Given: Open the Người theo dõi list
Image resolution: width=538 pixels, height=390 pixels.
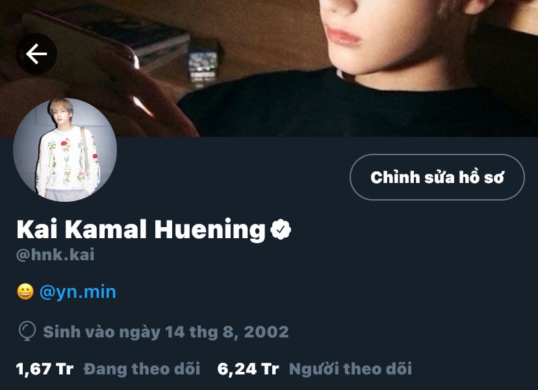Looking at the screenshot, I should [350, 369].
